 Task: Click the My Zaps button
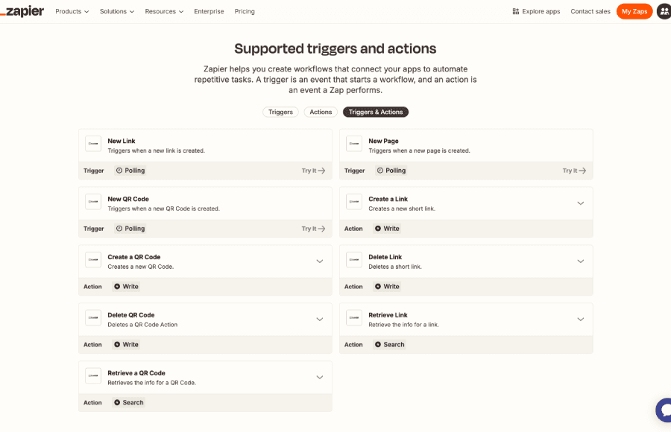pos(634,11)
